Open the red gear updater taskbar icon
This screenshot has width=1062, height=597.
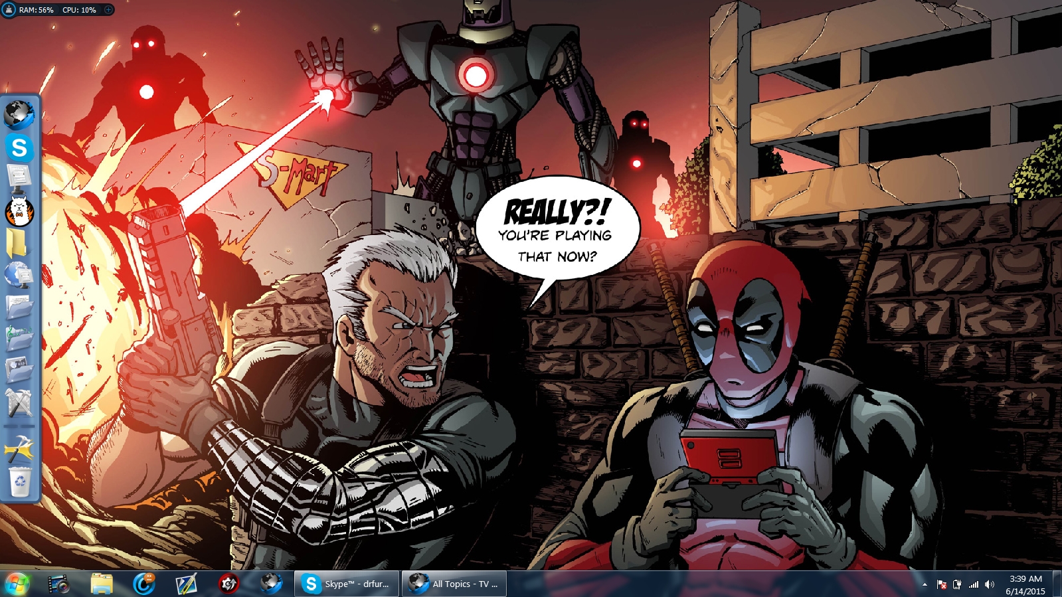click(x=228, y=584)
